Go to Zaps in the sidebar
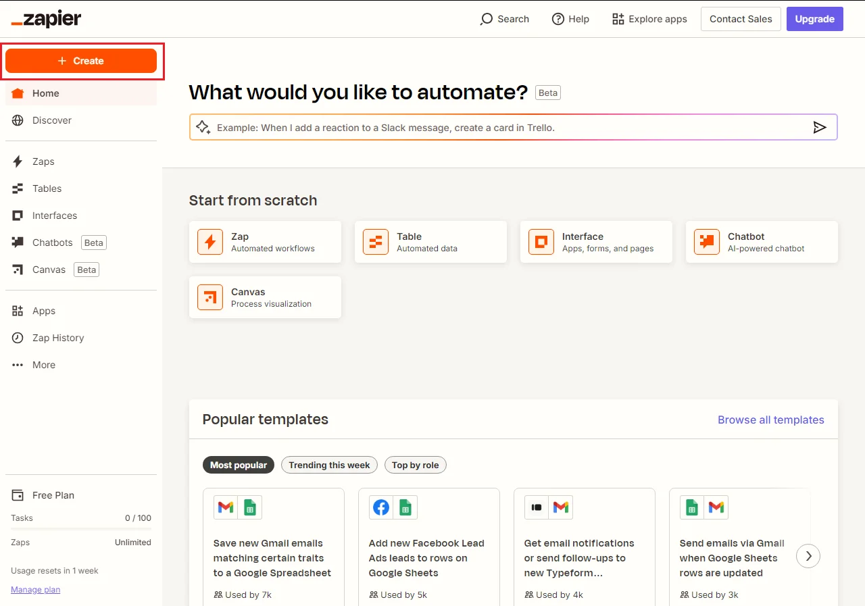Screen dimensions: 865x606 click(x=81, y=161)
